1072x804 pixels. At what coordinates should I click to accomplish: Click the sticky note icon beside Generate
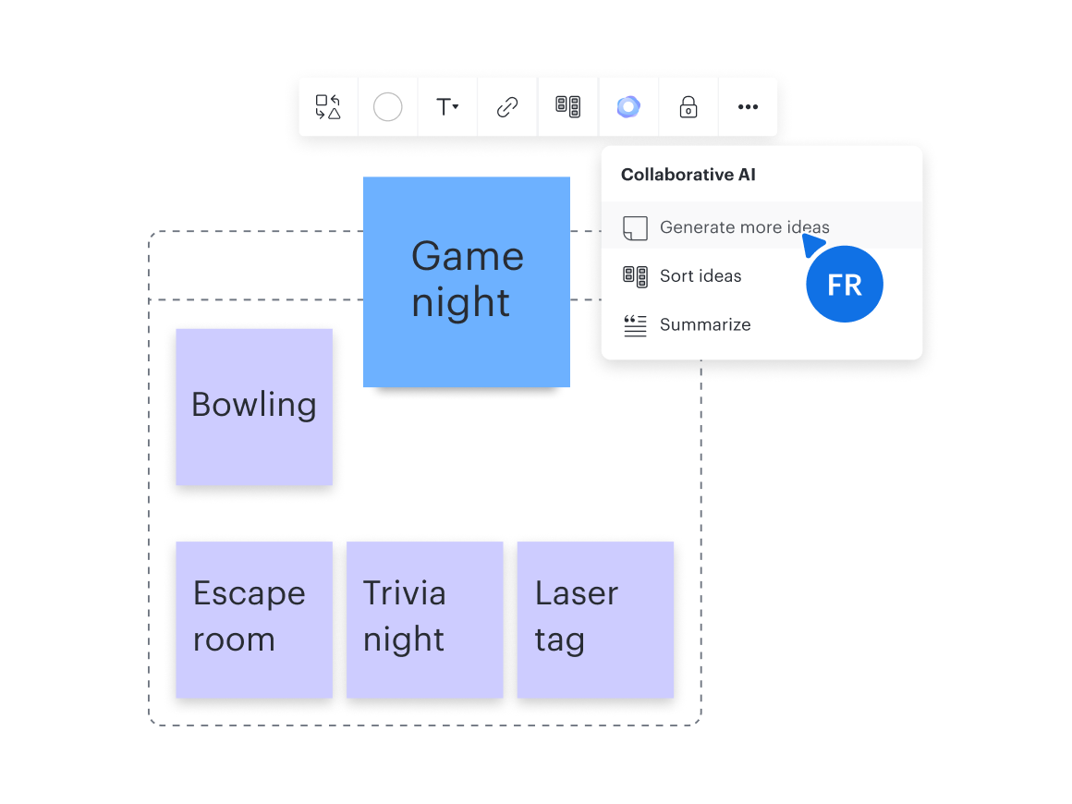pyautogui.click(x=635, y=228)
